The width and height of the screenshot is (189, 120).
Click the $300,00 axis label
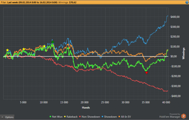(175, 27)
